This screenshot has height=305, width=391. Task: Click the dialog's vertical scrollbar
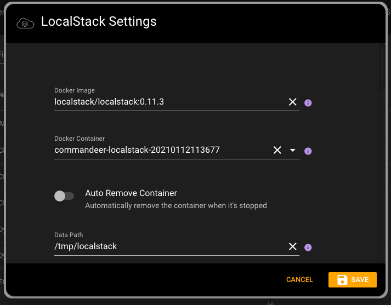(382, 67)
